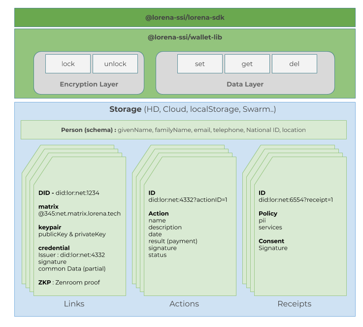Click Signature under Consent
This screenshot has height=327, width=363.
coord(273,248)
